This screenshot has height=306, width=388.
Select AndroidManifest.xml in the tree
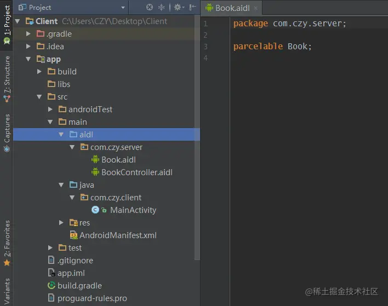(118, 235)
